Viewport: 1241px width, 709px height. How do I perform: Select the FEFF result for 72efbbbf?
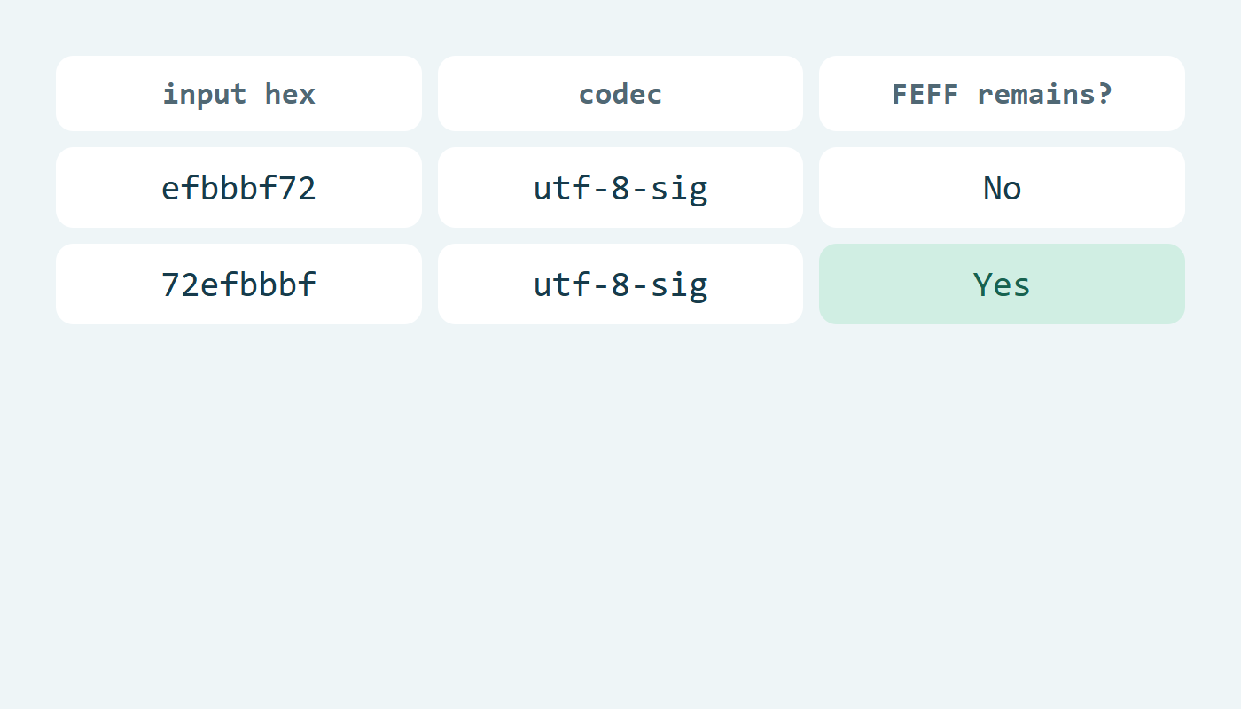[1002, 284]
